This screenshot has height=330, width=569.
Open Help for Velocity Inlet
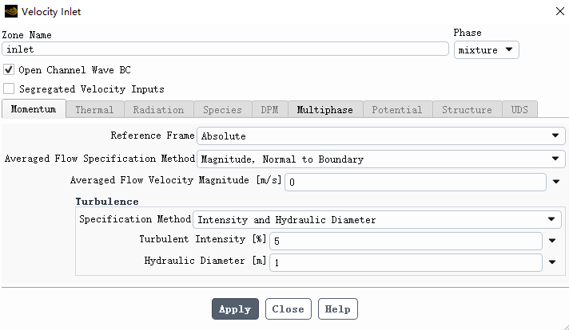pyautogui.click(x=338, y=309)
